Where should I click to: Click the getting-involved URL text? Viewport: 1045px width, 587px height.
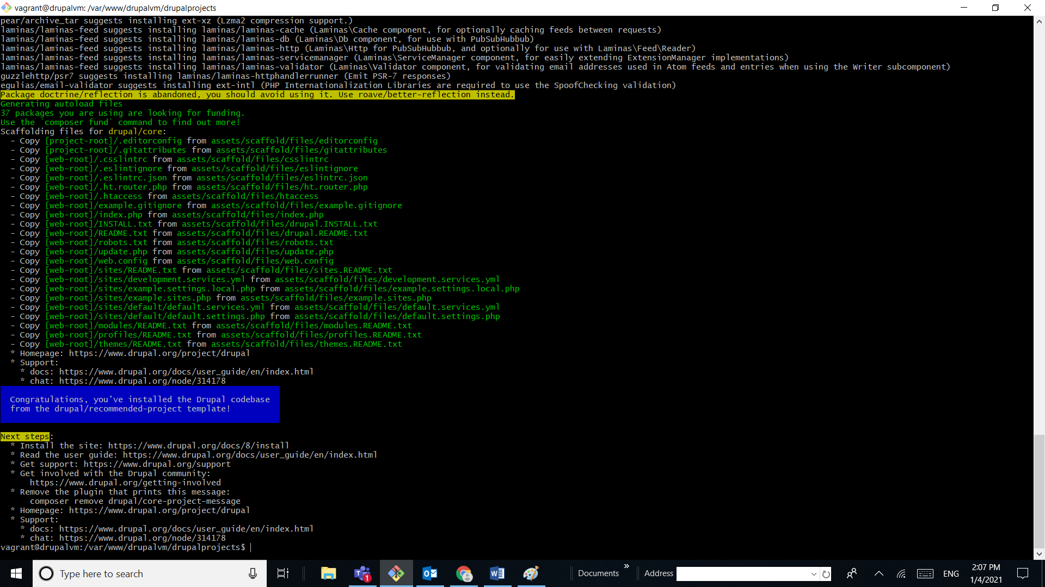[126, 483]
